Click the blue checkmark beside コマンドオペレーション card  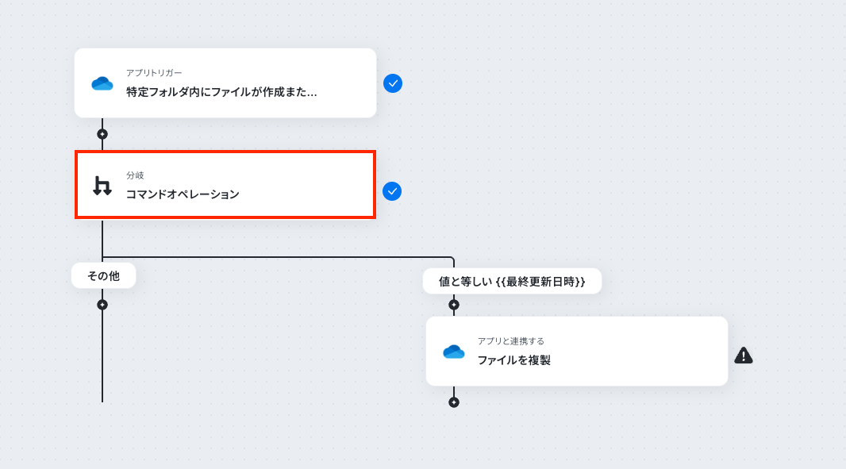pyautogui.click(x=392, y=191)
